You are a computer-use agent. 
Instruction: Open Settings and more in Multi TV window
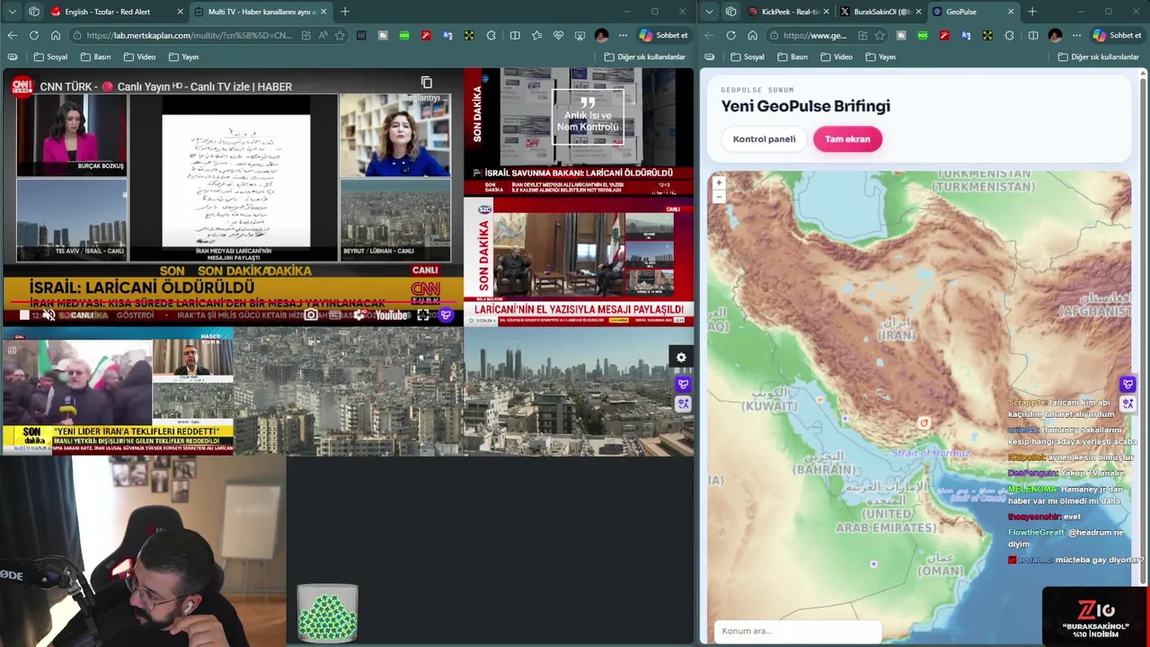point(623,35)
